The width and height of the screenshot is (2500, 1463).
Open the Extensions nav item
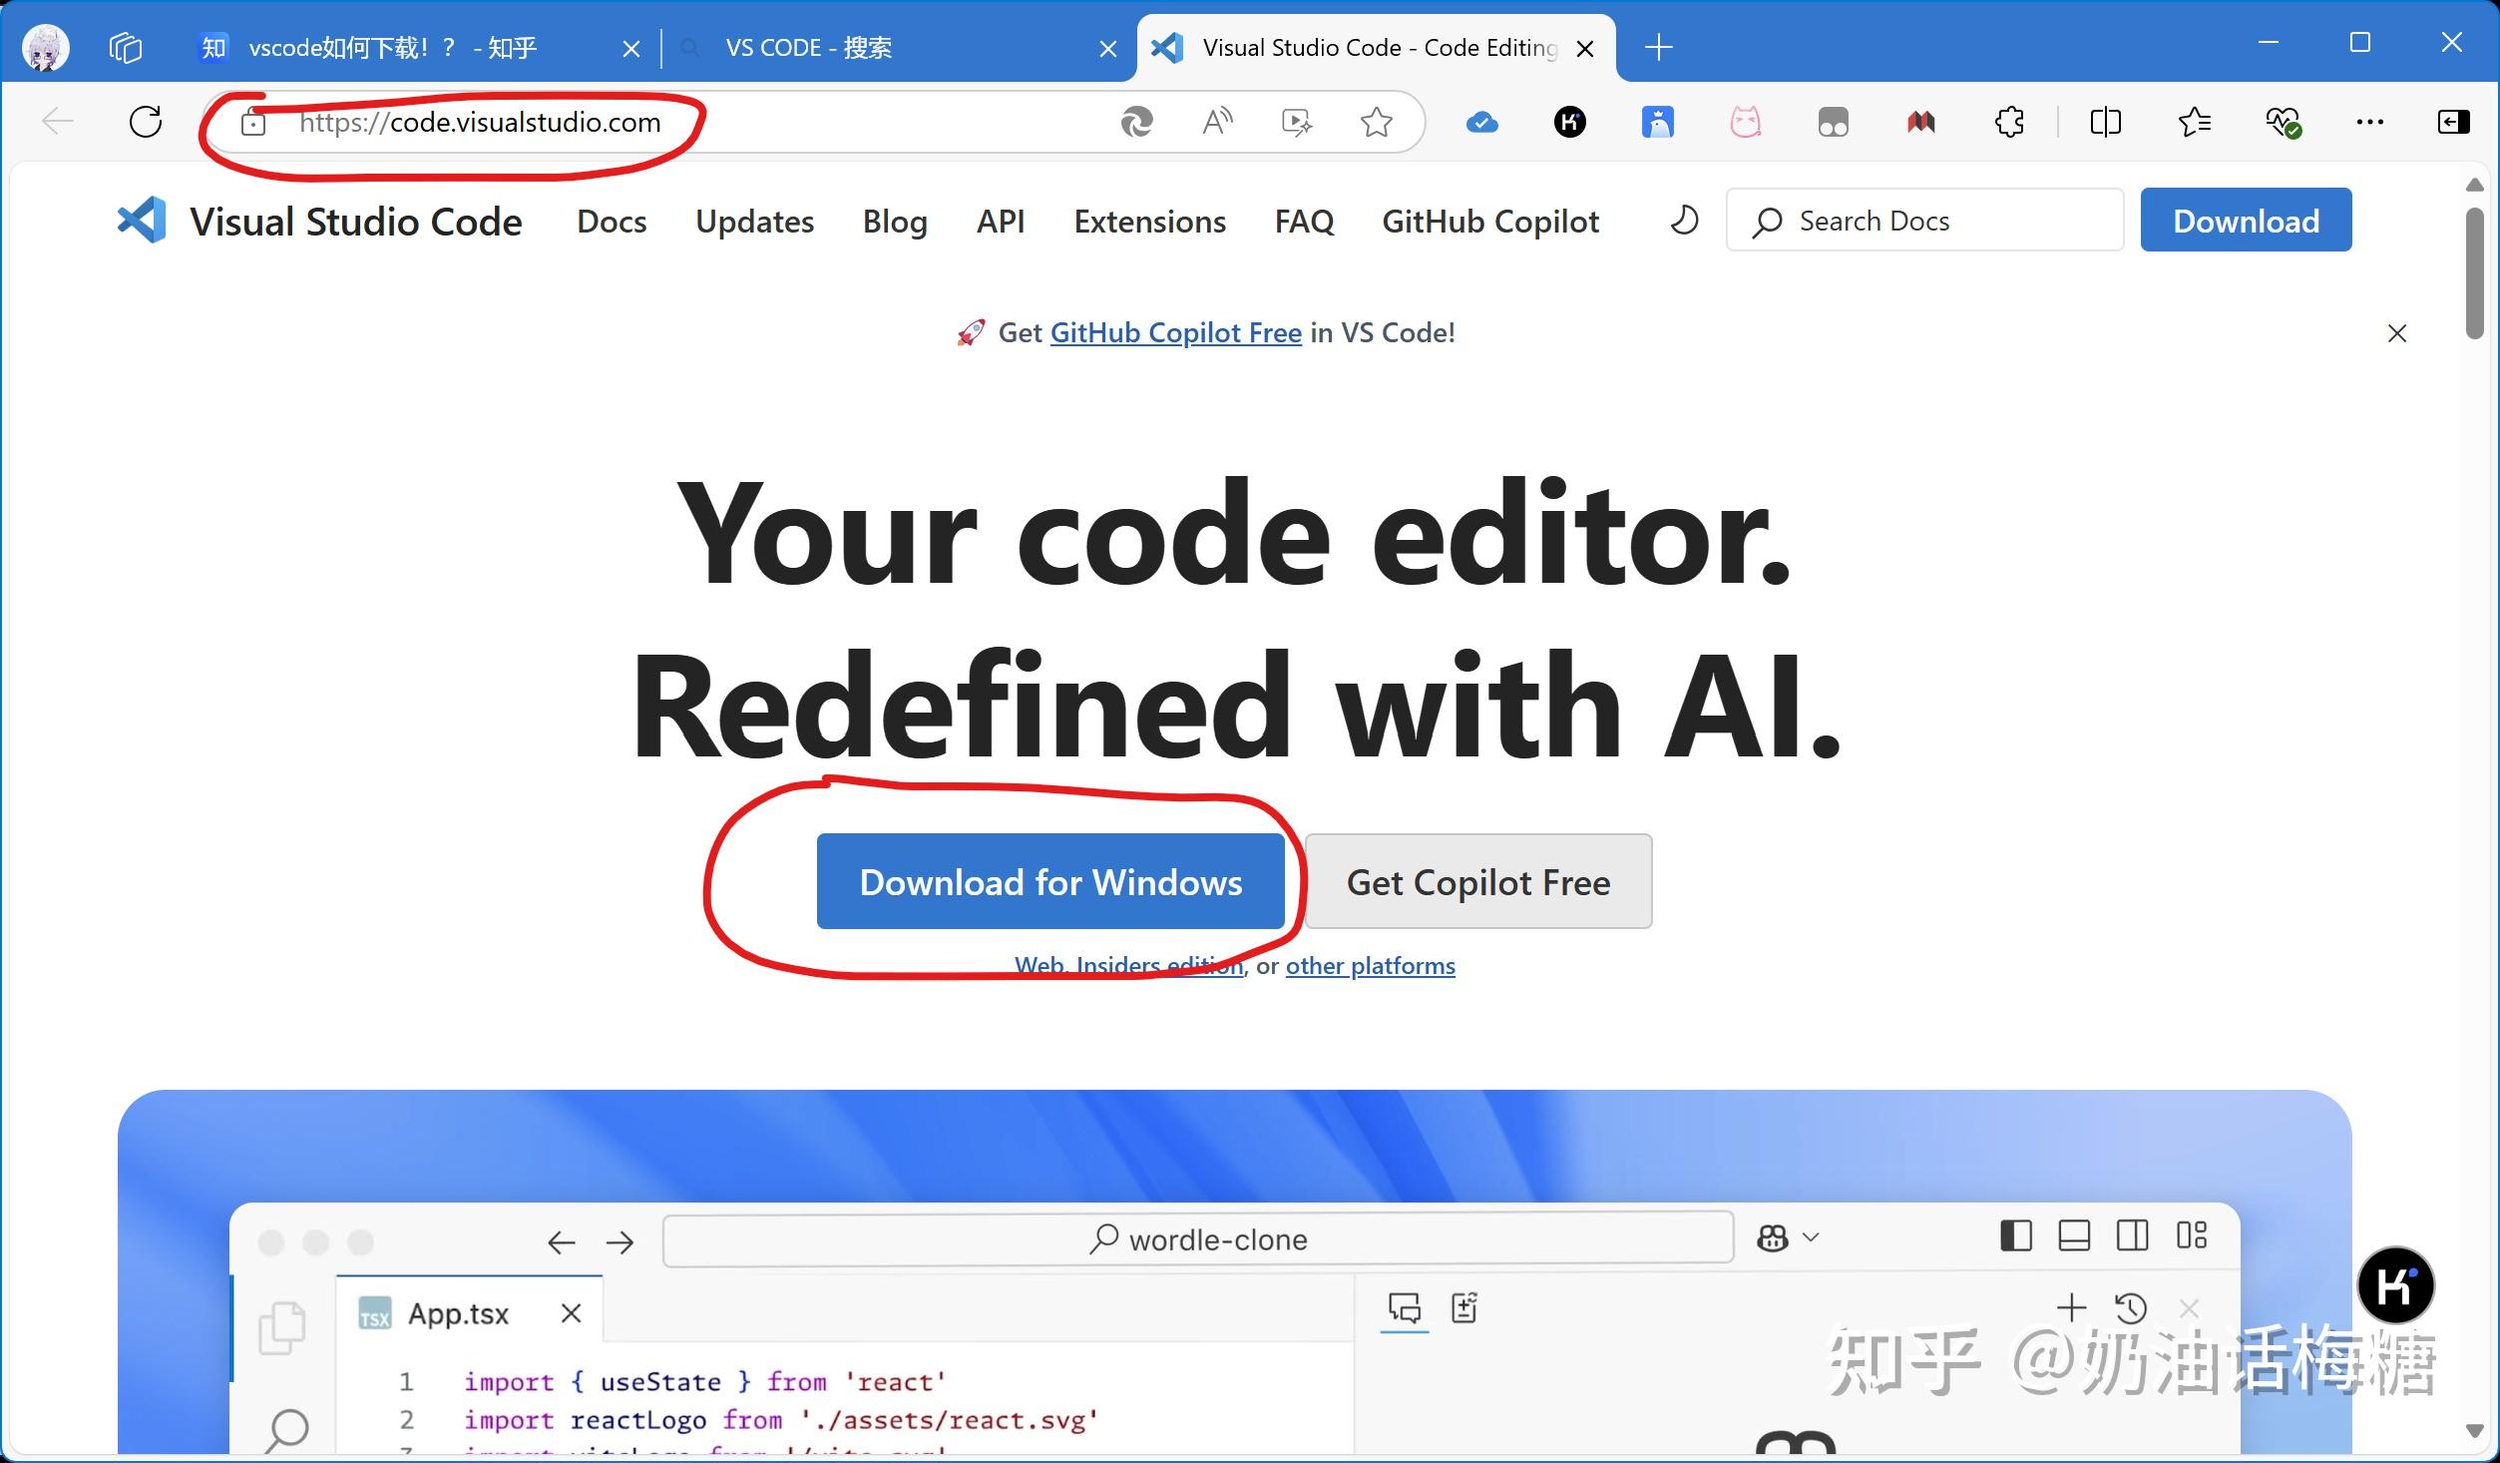pos(1150,222)
